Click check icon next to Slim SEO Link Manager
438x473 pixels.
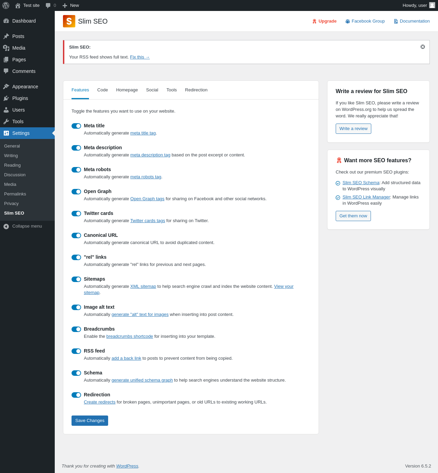pos(338,197)
